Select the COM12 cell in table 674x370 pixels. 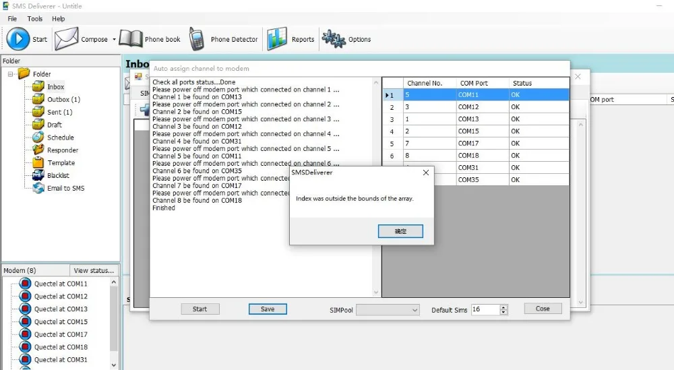(x=483, y=106)
